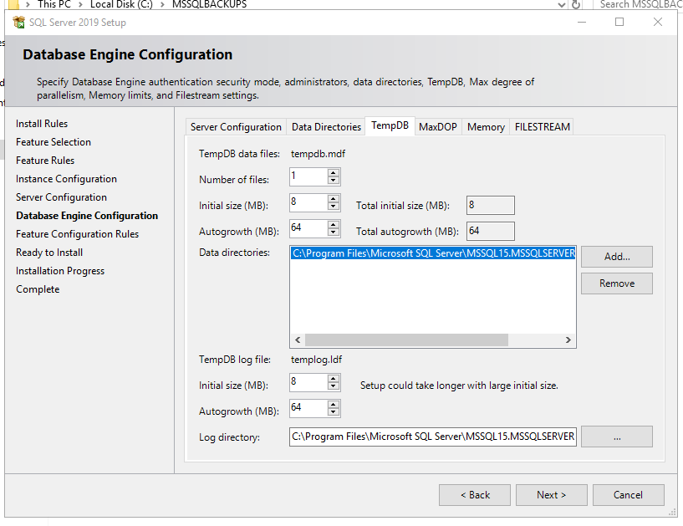Image resolution: width=683 pixels, height=526 pixels.
Task: Select the highlighted data directory path entry
Action: tap(433, 253)
